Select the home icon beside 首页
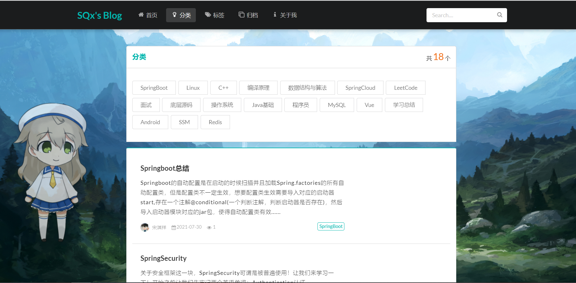Viewport: 576px width, 283px height. [141, 15]
